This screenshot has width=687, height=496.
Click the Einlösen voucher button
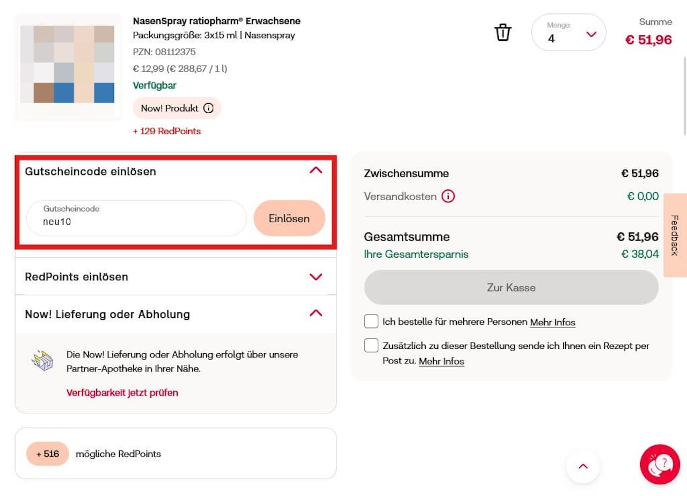point(289,218)
